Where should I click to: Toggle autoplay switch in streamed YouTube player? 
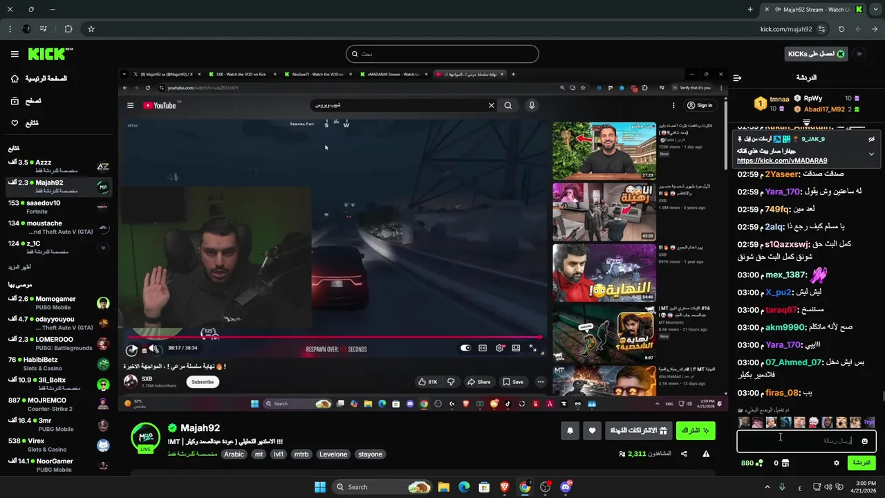[466, 349]
